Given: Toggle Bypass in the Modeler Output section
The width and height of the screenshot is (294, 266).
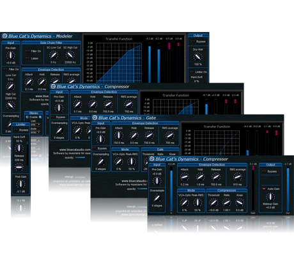Looking at the screenshot, I should click(193, 42).
